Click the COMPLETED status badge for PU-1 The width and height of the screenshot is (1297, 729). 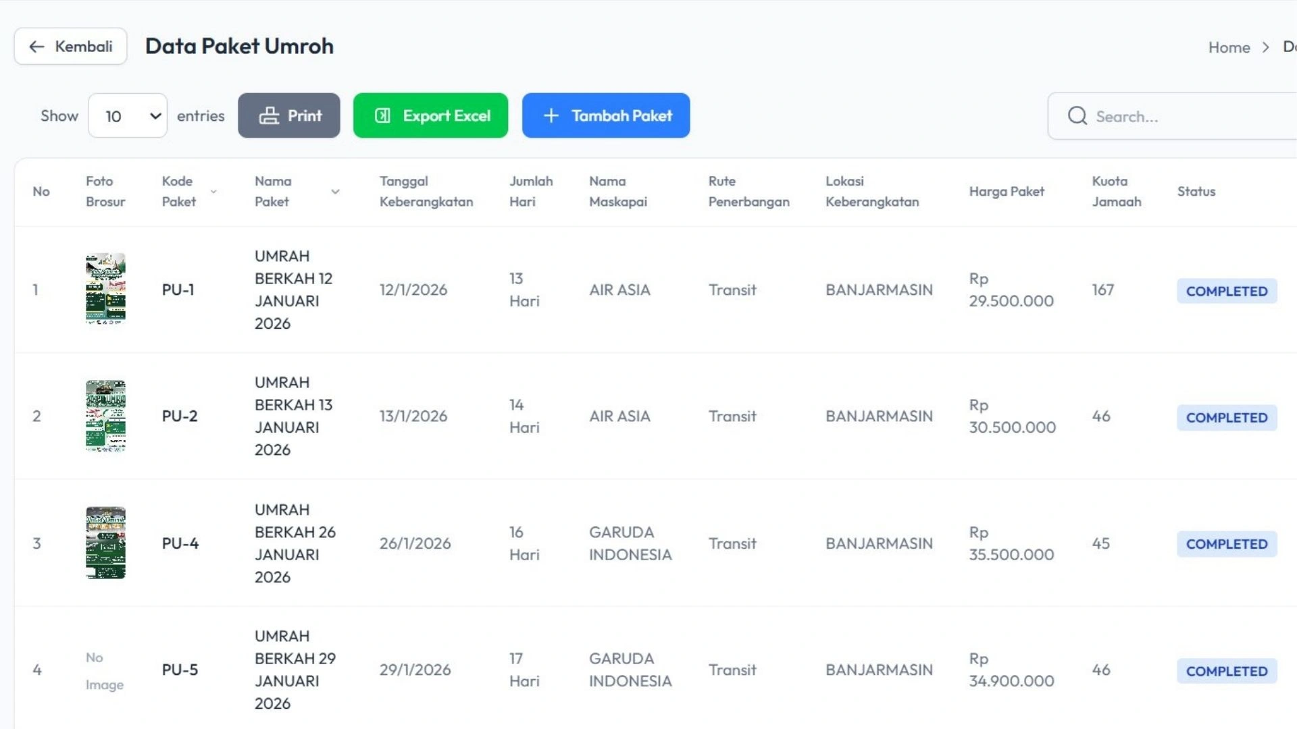(1226, 291)
